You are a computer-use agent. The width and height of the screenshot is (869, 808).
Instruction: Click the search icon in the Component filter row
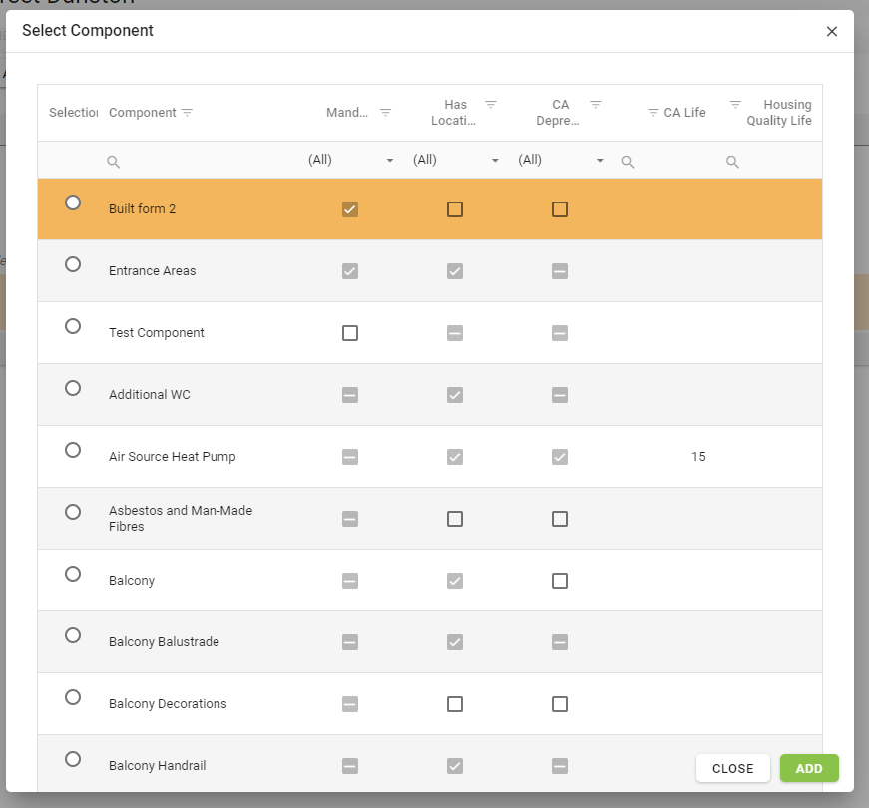tap(114, 162)
